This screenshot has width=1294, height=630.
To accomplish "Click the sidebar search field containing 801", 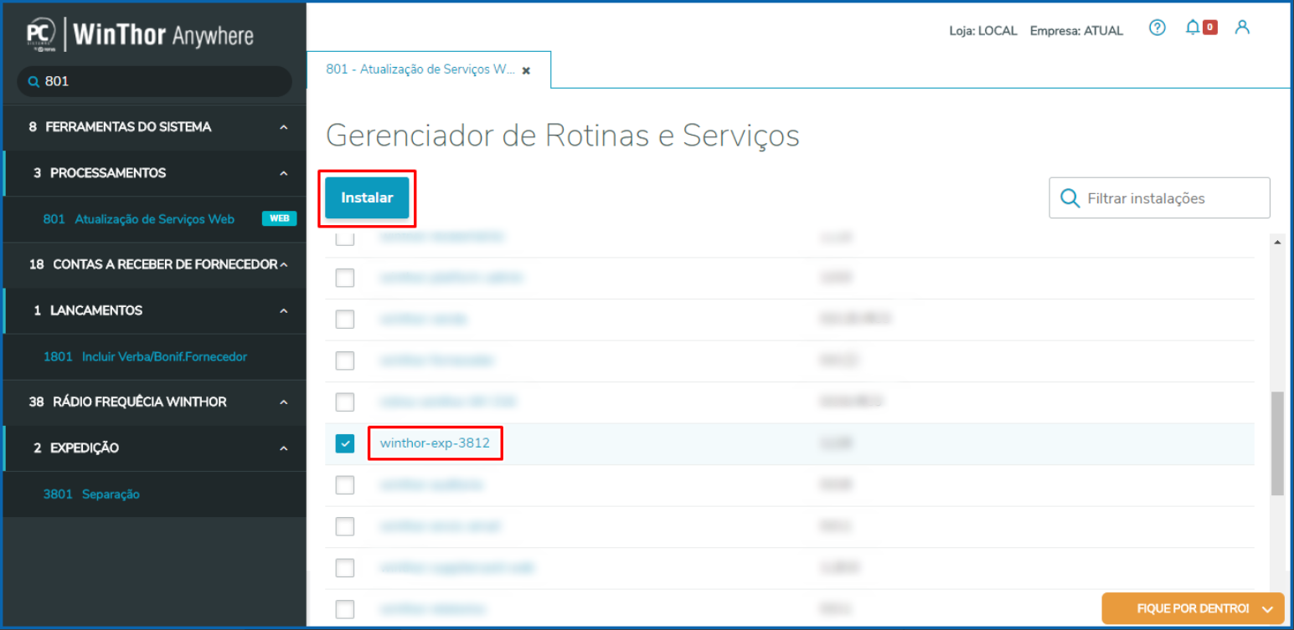I will (x=155, y=82).
